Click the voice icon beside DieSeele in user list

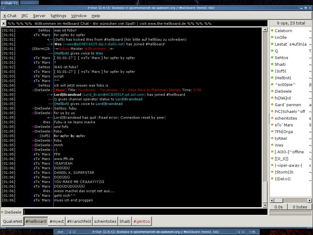pos(272,91)
